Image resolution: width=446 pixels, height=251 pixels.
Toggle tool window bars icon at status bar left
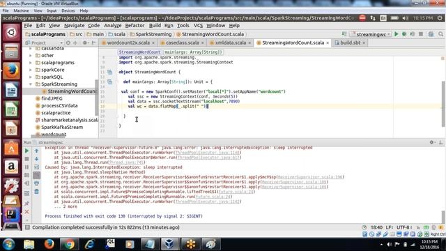pos(27,227)
